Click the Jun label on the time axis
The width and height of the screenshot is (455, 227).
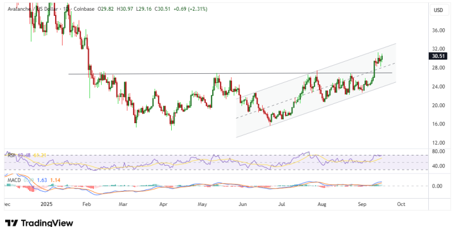pos(243,204)
